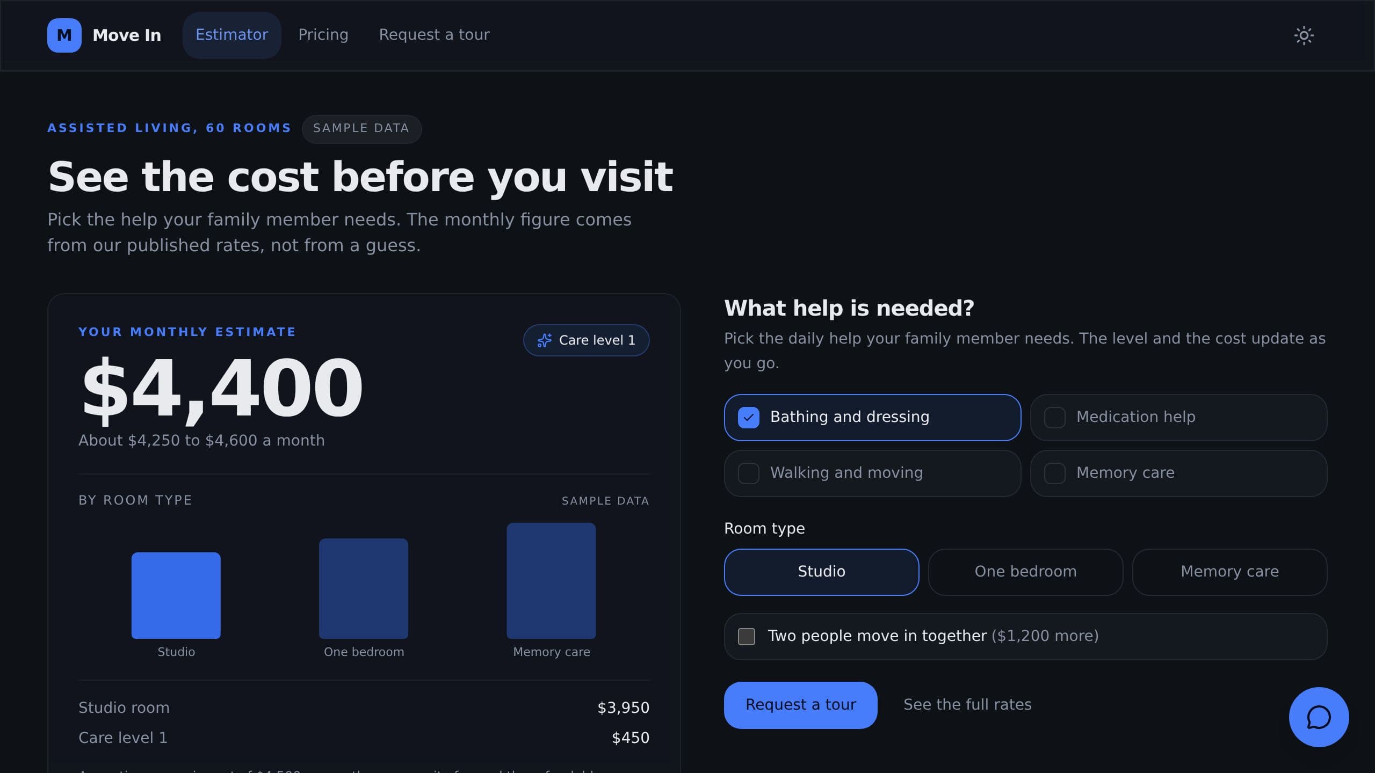The width and height of the screenshot is (1375, 773).
Task: Check Walking and moving
Action: point(872,473)
